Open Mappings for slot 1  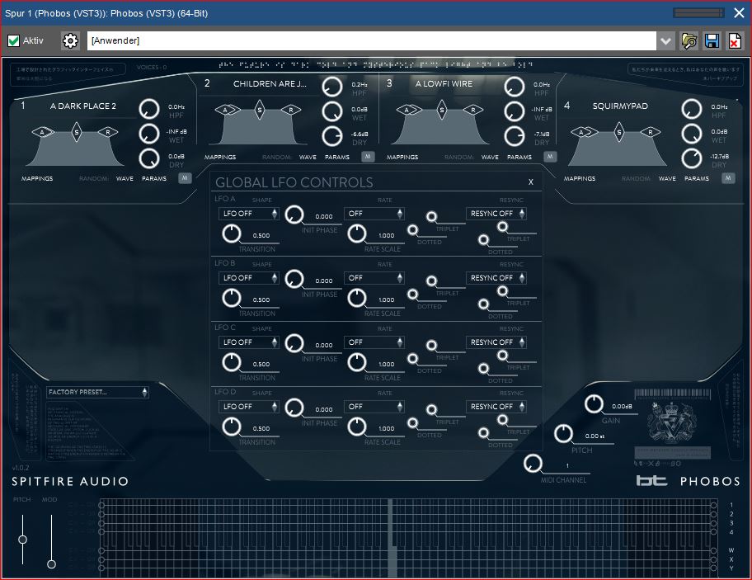point(37,178)
